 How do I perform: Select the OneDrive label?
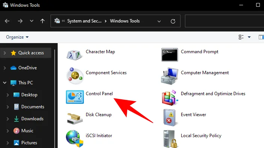coord(28,68)
